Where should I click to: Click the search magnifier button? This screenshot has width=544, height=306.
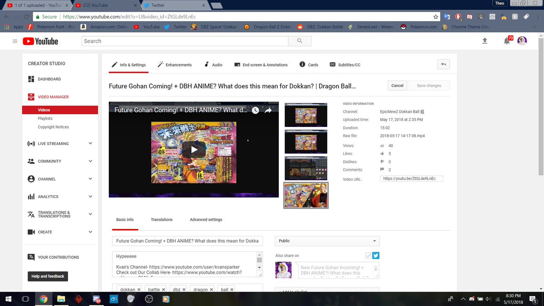[x=300, y=41]
